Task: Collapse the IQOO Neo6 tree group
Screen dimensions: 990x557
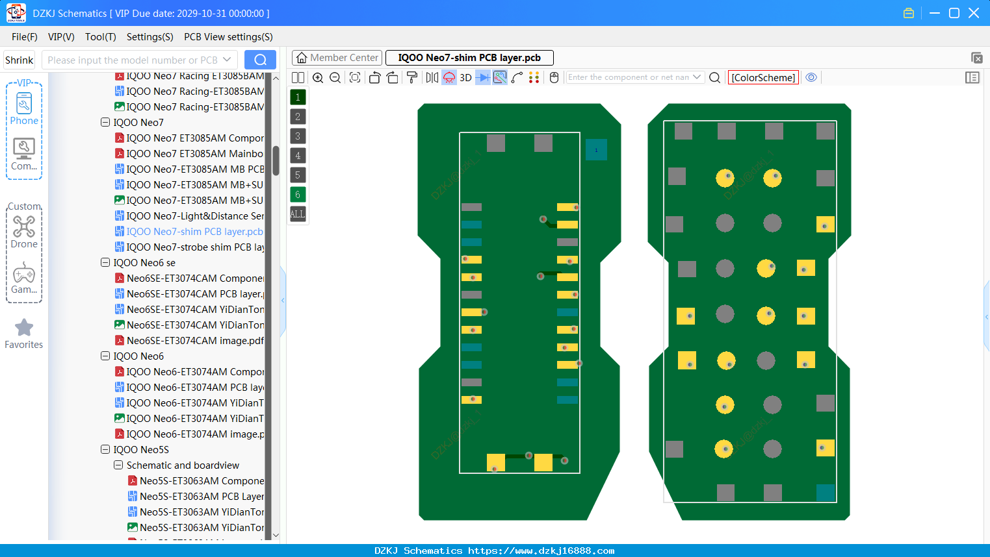Action: click(105, 356)
